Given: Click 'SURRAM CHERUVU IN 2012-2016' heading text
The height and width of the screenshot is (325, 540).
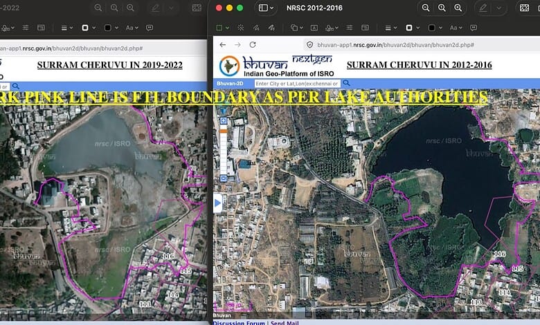Looking at the screenshot, I should 419,65.
